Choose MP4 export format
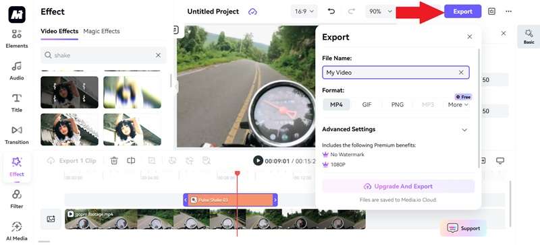Image resolution: width=540 pixels, height=245 pixels. click(336, 105)
